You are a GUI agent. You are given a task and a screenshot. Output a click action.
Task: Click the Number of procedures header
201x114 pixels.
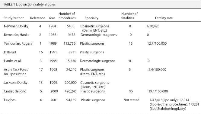click(67, 16)
